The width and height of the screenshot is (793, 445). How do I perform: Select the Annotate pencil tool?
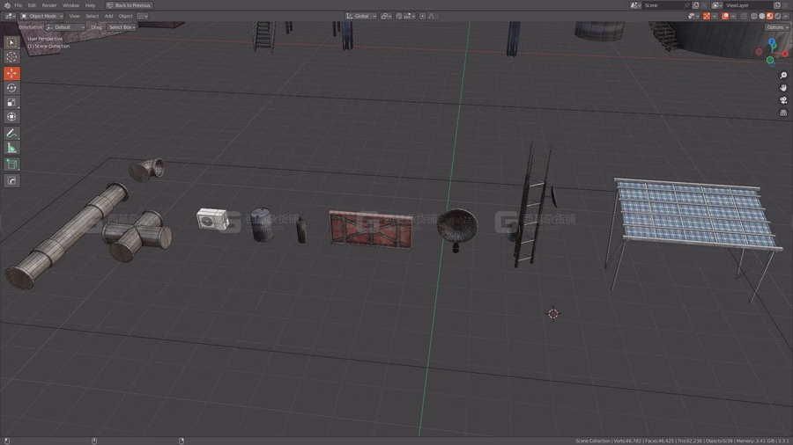tap(11, 133)
